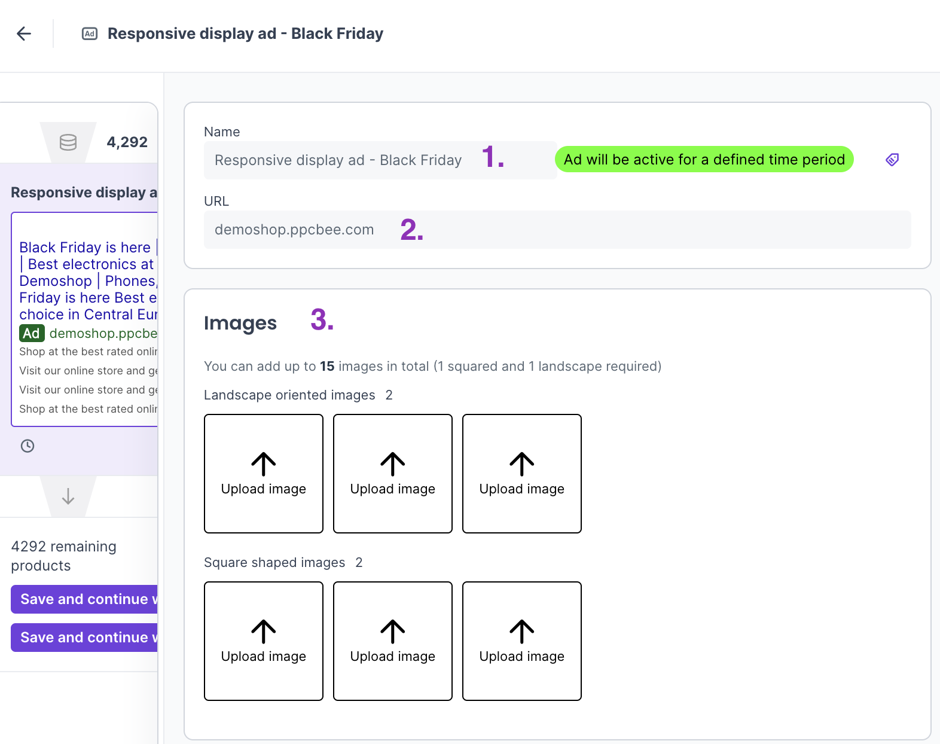Click the URL input field
This screenshot has height=744, width=940.
tap(556, 230)
